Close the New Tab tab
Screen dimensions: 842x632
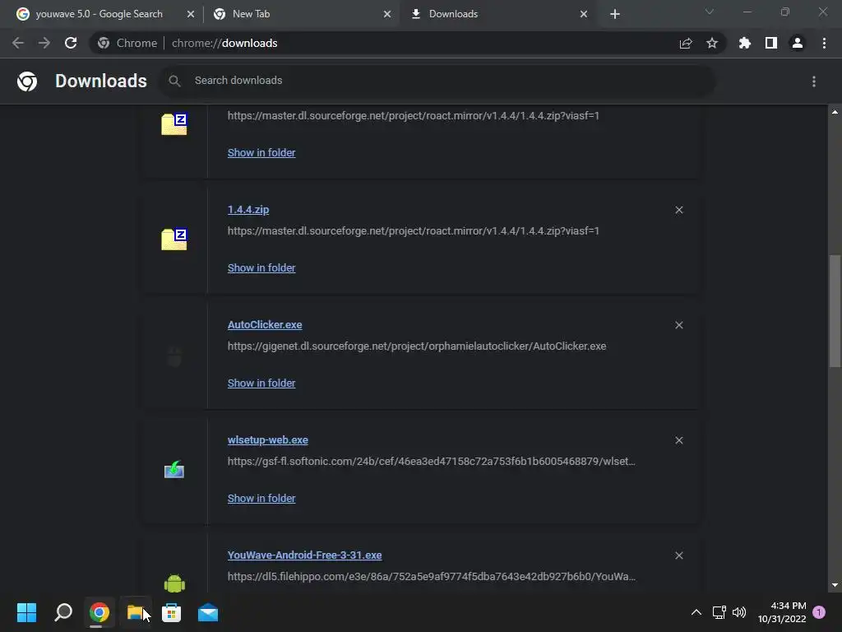click(387, 14)
